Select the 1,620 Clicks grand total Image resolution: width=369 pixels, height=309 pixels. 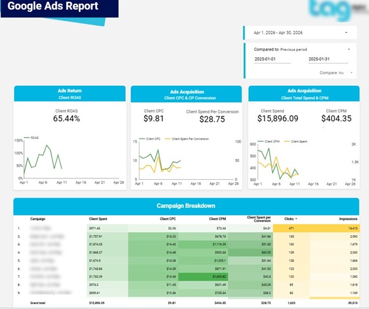coord(291,303)
